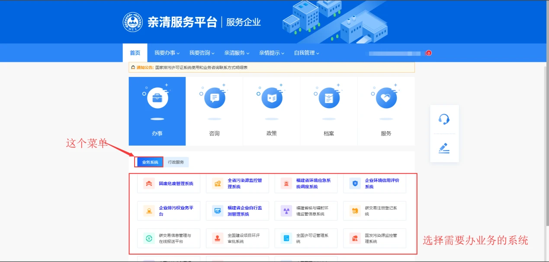Click the 服务 heart icon

(386, 99)
